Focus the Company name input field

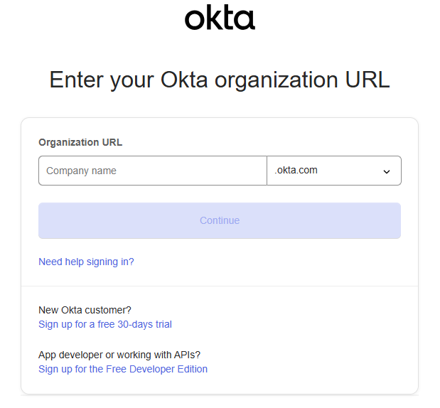pyautogui.click(x=153, y=171)
